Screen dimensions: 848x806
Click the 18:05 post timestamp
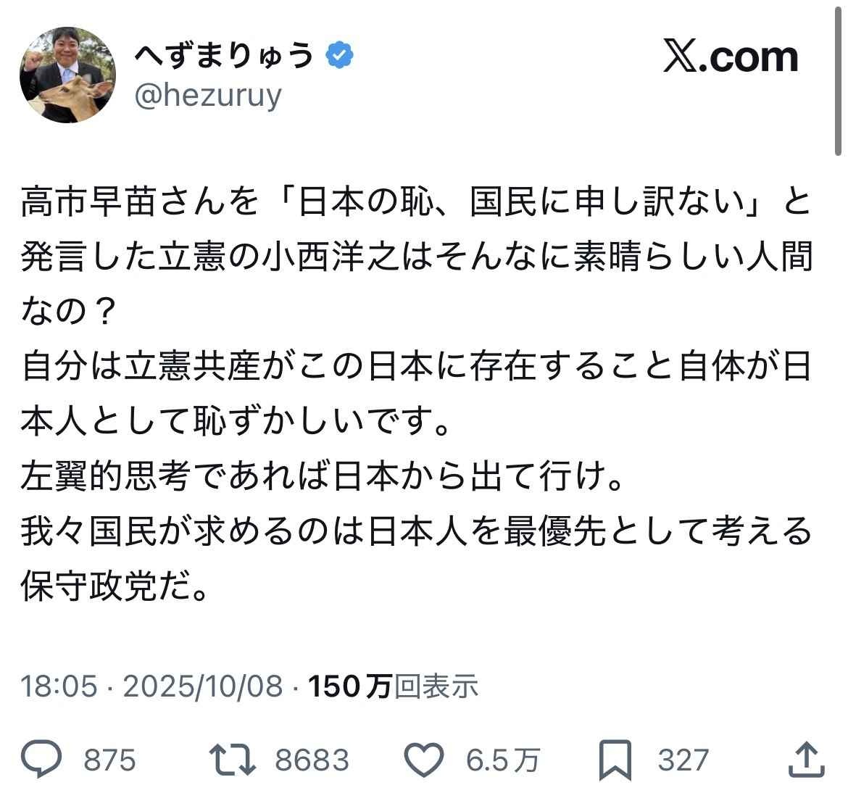click(59, 686)
